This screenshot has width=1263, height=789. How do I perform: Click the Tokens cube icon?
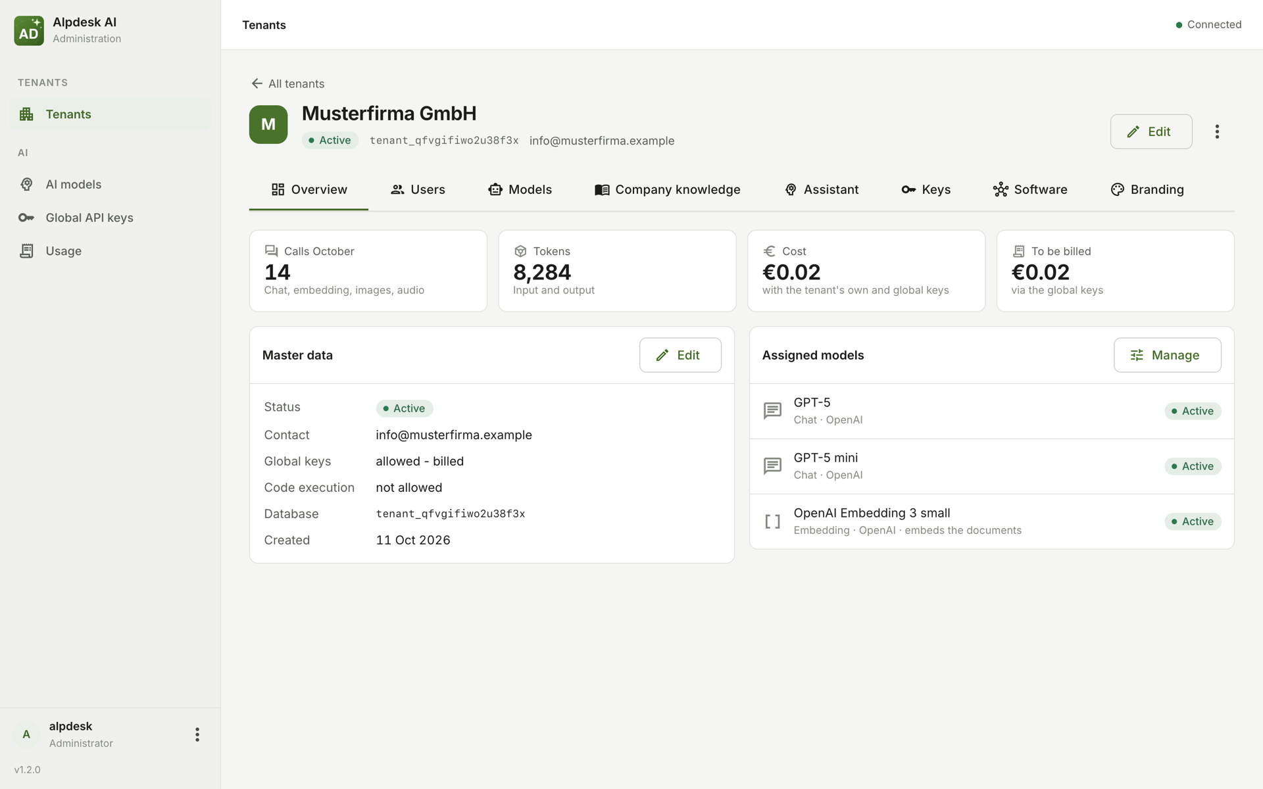520,251
